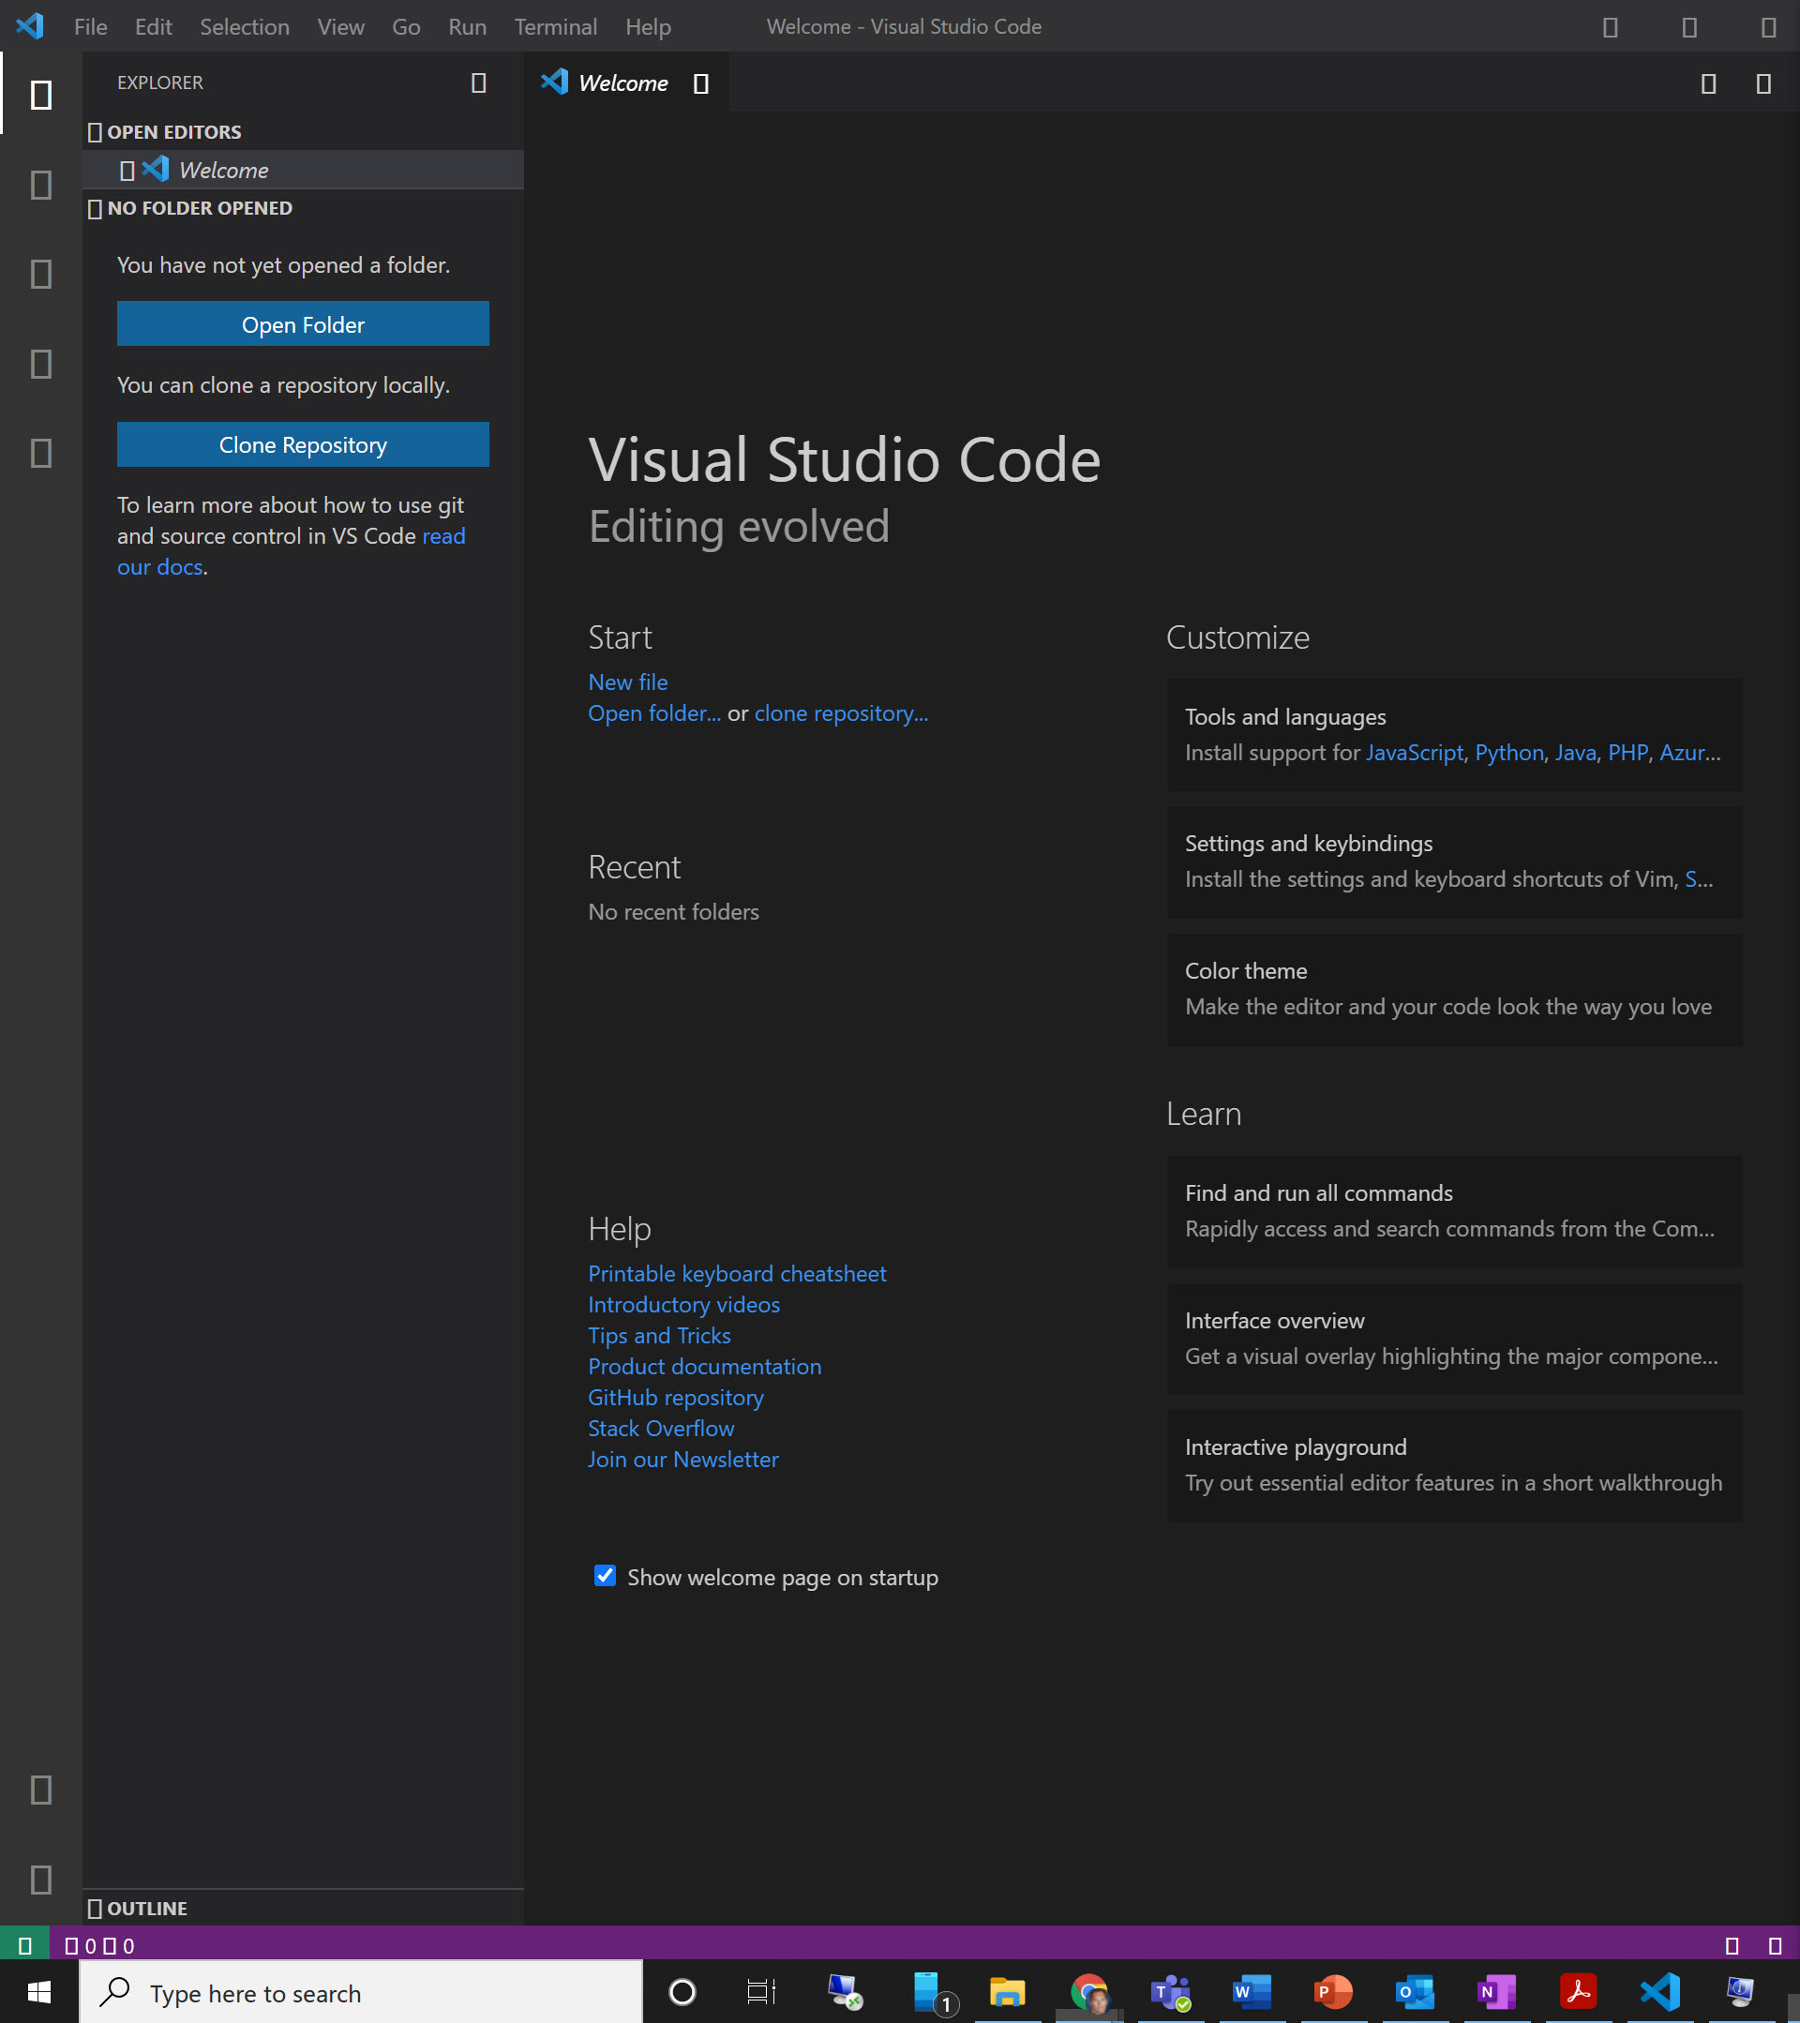Open the GitHub repository link

coord(676,1398)
